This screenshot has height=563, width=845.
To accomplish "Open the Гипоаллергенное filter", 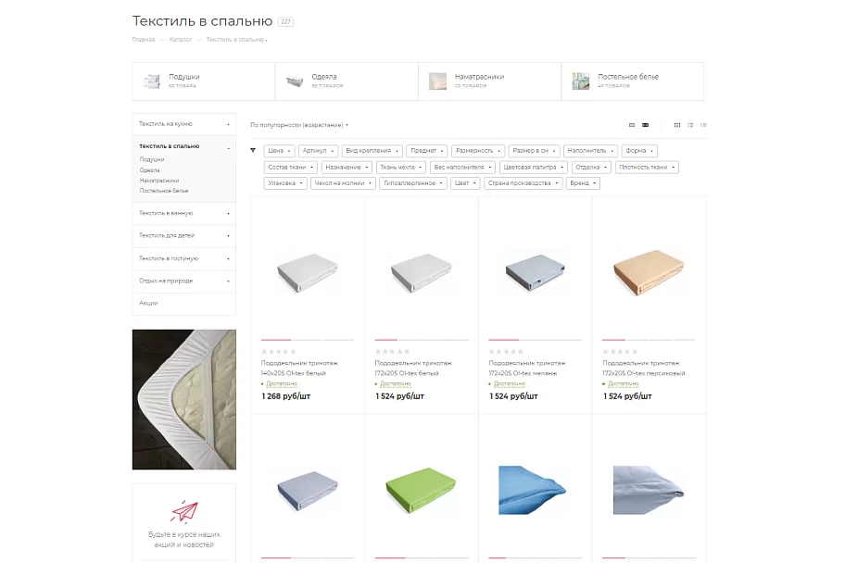I will click(x=413, y=183).
